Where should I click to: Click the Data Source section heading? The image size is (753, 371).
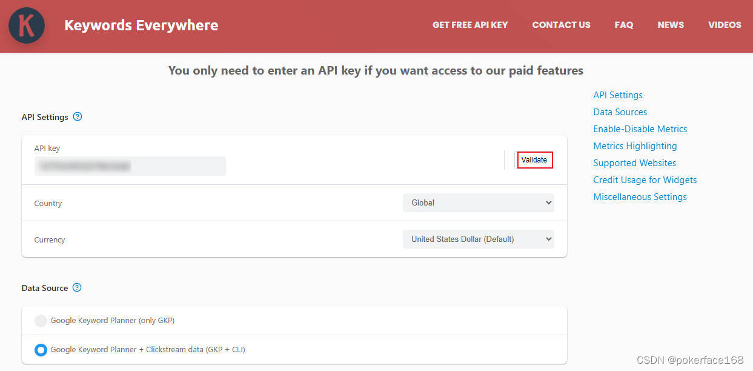click(x=45, y=288)
